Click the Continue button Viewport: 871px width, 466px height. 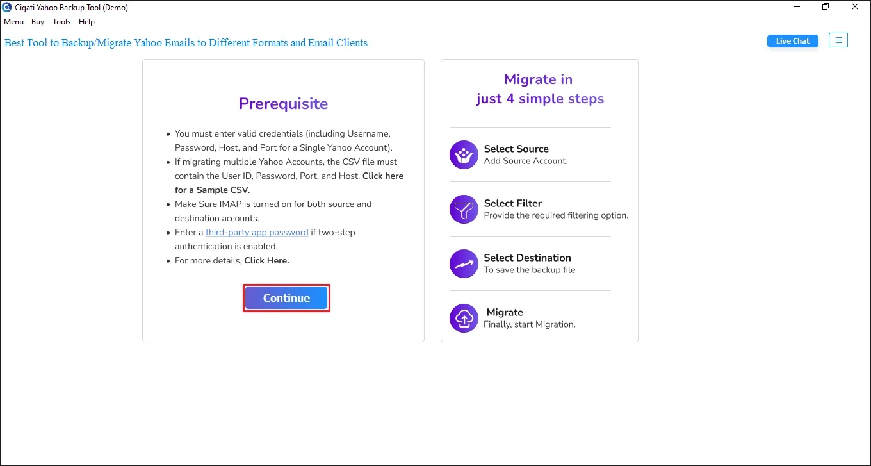click(286, 298)
